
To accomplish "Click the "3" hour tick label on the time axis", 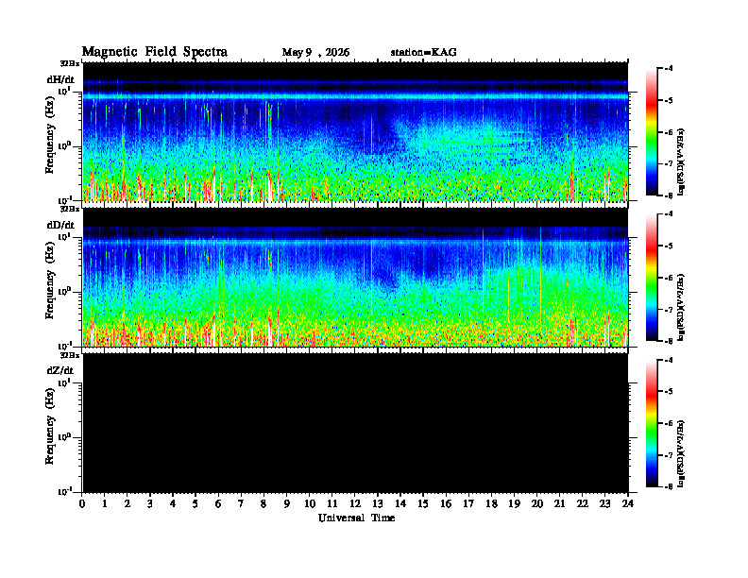I will (x=150, y=504).
